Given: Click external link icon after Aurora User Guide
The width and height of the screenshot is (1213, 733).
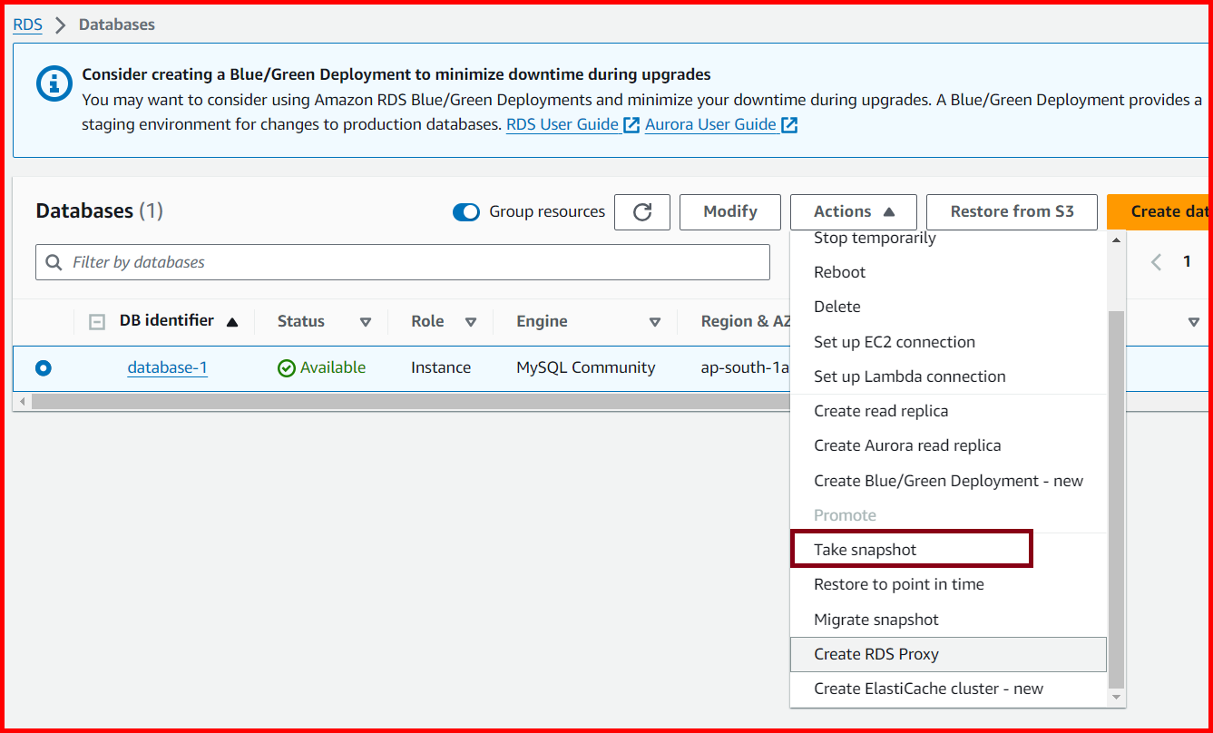Looking at the screenshot, I should tap(789, 125).
